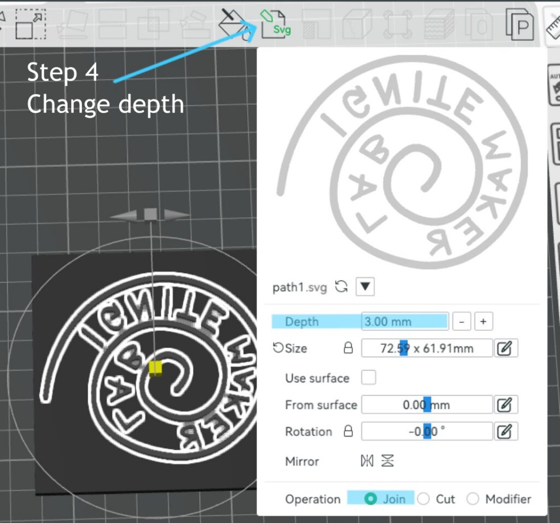
Task: Open the Fuzzy skin cube tool
Action: click(x=439, y=24)
